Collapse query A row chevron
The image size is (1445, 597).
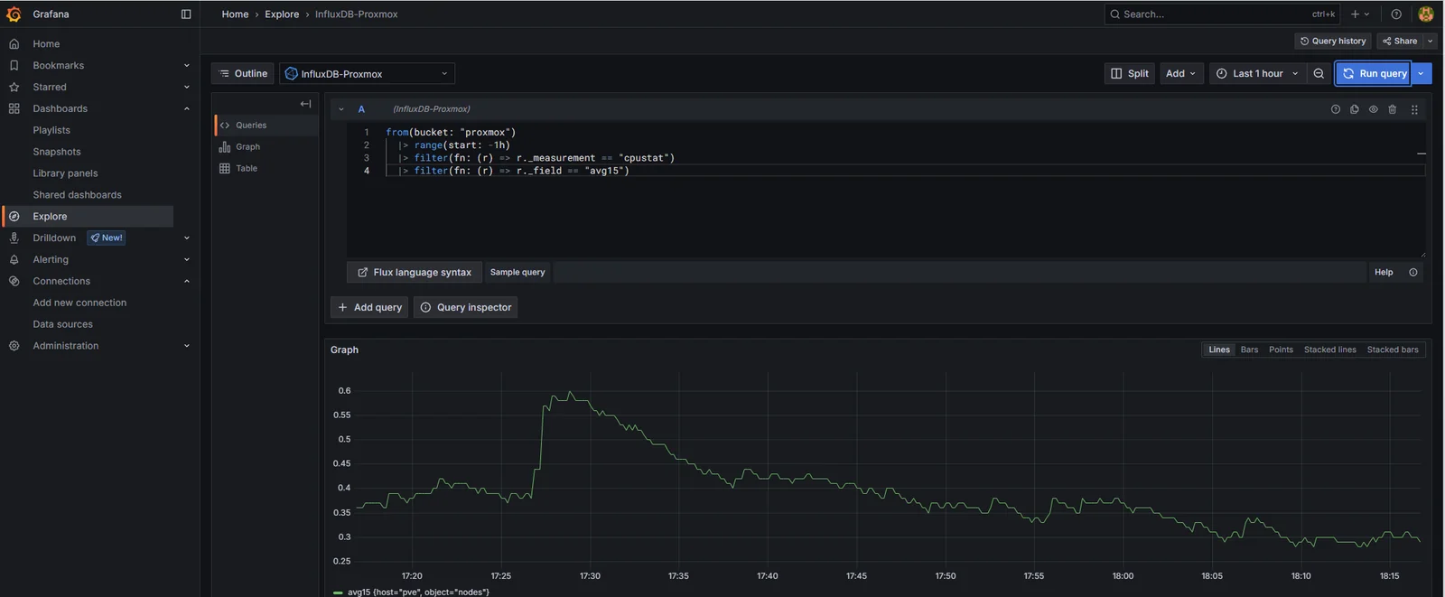(341, 109)
